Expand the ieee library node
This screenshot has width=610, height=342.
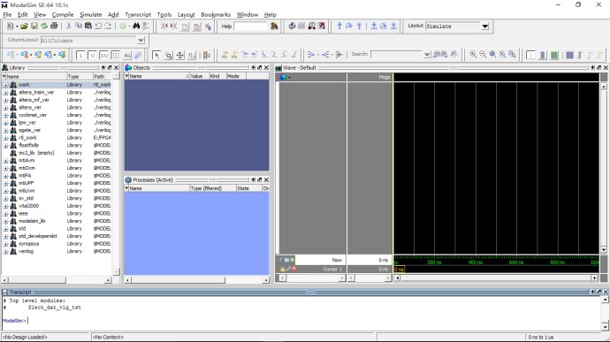pyautogui.click(x=5, y=214)
